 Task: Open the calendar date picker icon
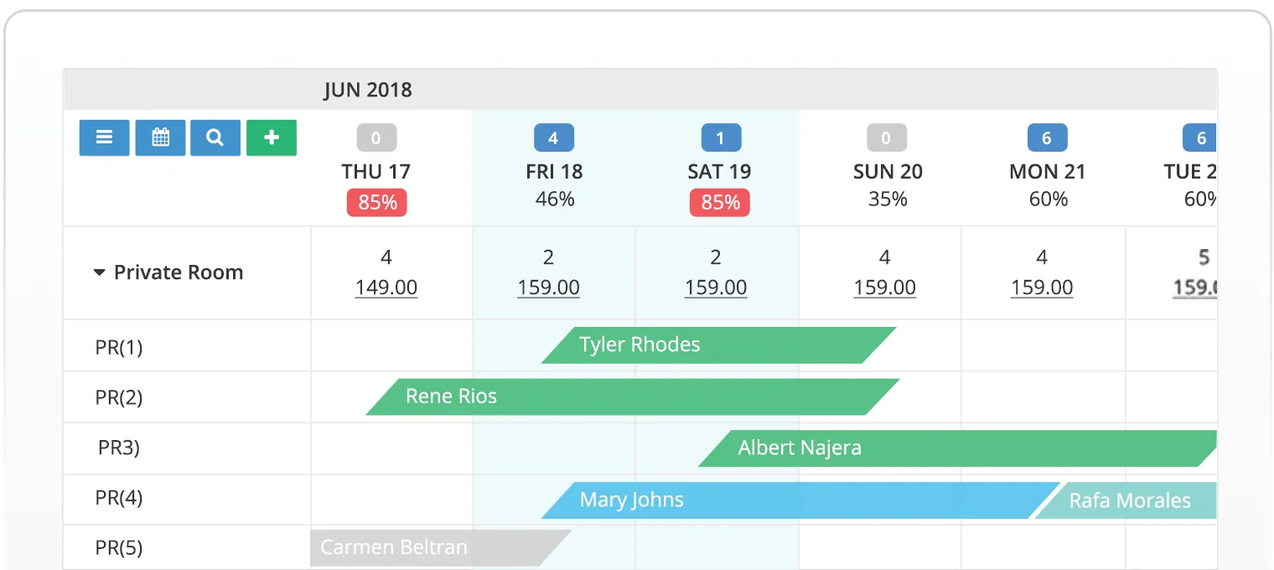160,137
